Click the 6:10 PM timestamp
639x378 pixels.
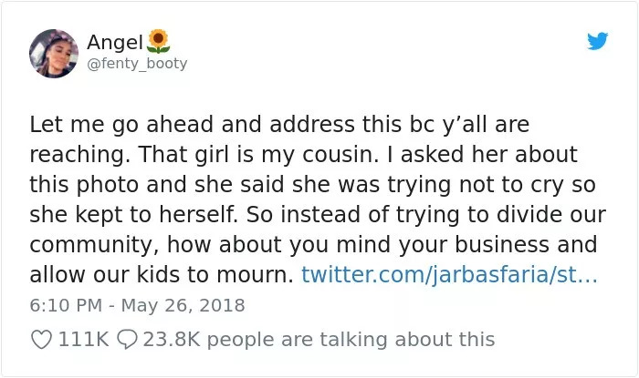(60, 304)
